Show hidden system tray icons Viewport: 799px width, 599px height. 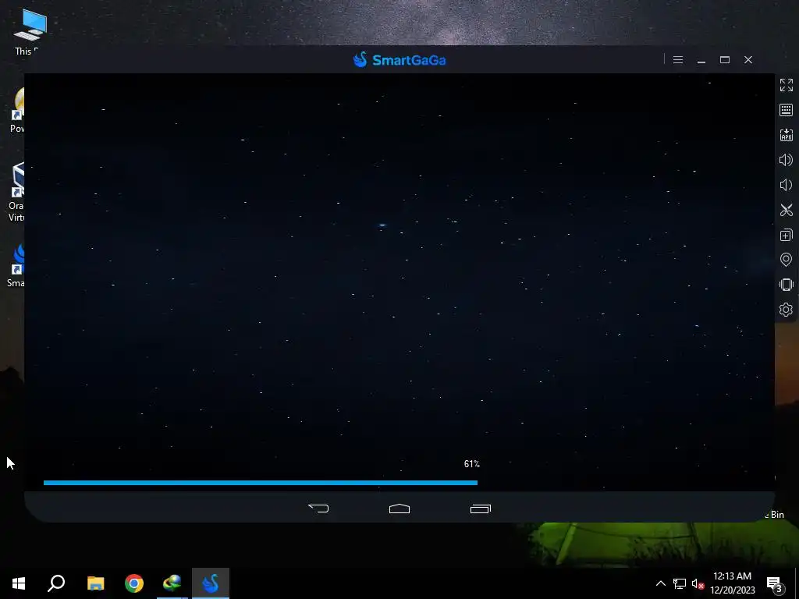[660, 583]
